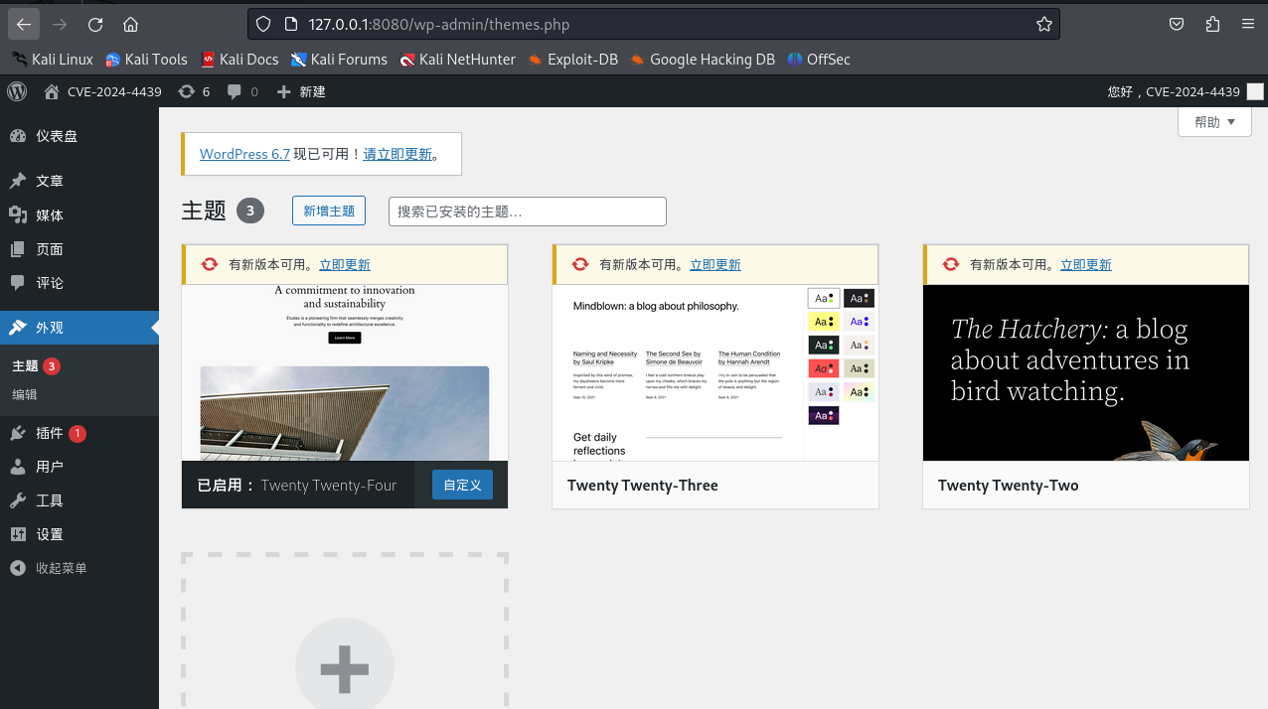This screenshot has width=1268, height=709.
Task: Open site home CVE-2024-4439 in admin bar
Action: click(x=103, y=91)
